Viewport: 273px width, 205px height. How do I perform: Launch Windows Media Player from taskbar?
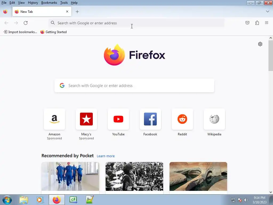[40, 200]
